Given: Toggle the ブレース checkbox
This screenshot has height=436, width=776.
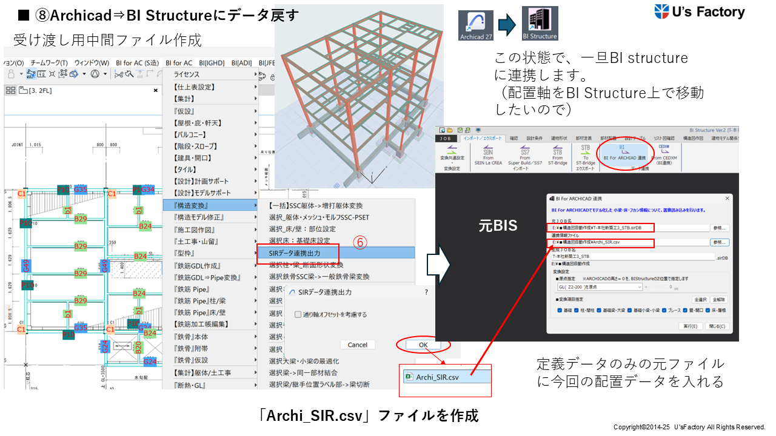Looking at the screenshot, I should 666,311.
